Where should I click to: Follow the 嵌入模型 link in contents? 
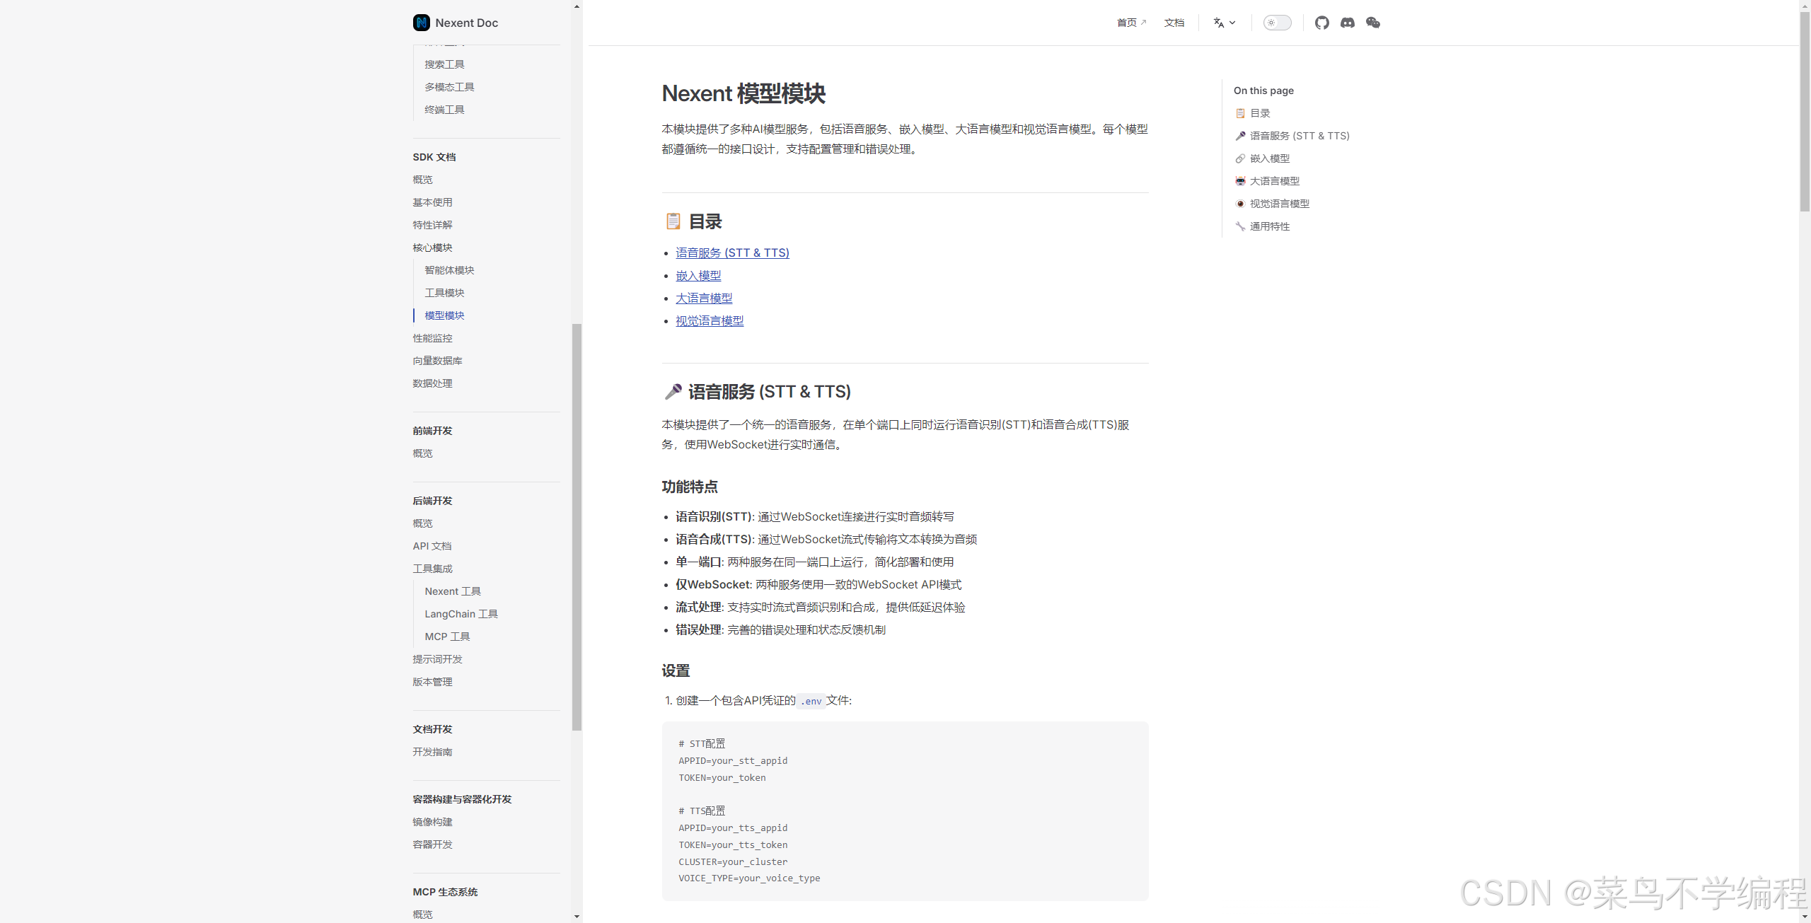point(698,276)
